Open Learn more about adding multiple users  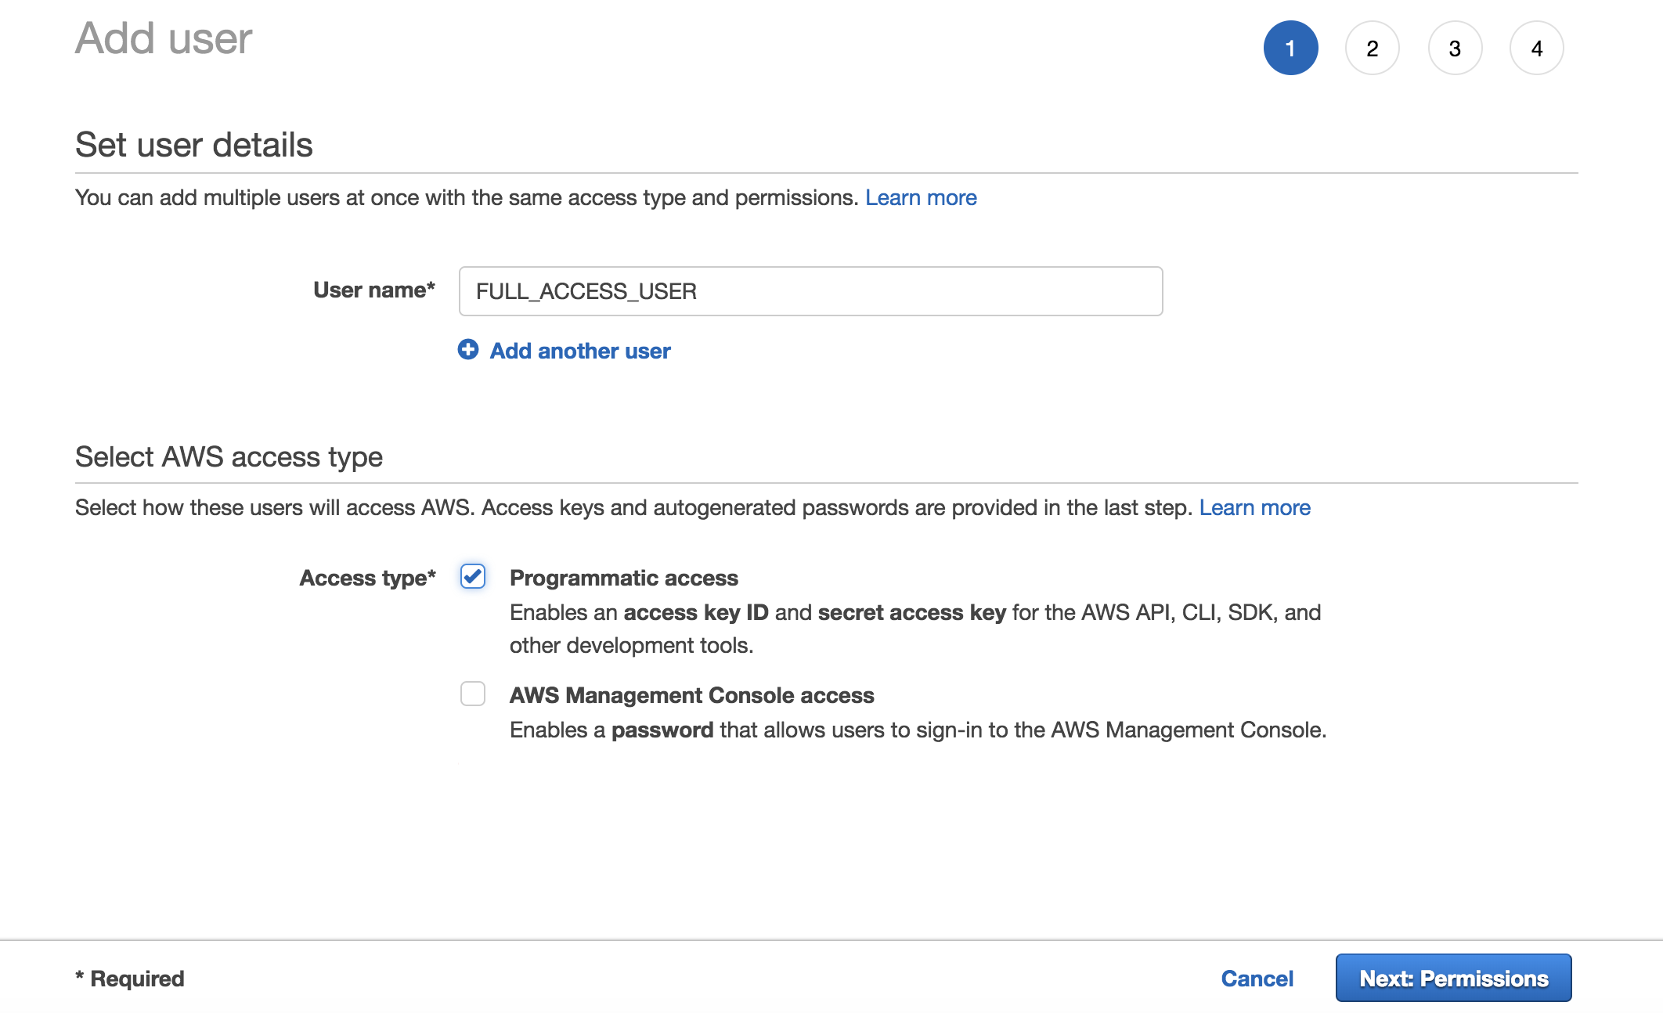pos(921,197)
